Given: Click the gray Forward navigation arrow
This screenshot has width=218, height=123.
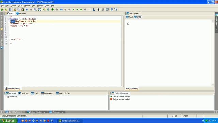Looking at the screenshot, I should click(x=57, y=10).
